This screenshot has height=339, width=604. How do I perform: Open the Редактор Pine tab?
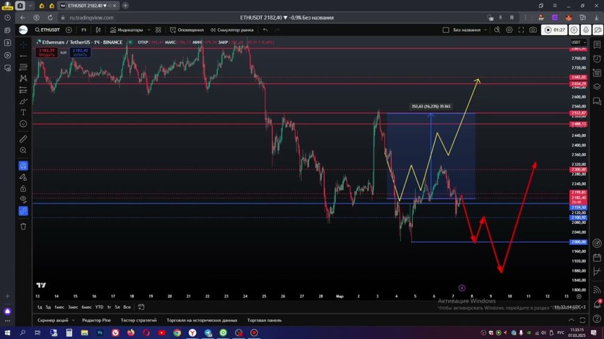tap(97, 320)
